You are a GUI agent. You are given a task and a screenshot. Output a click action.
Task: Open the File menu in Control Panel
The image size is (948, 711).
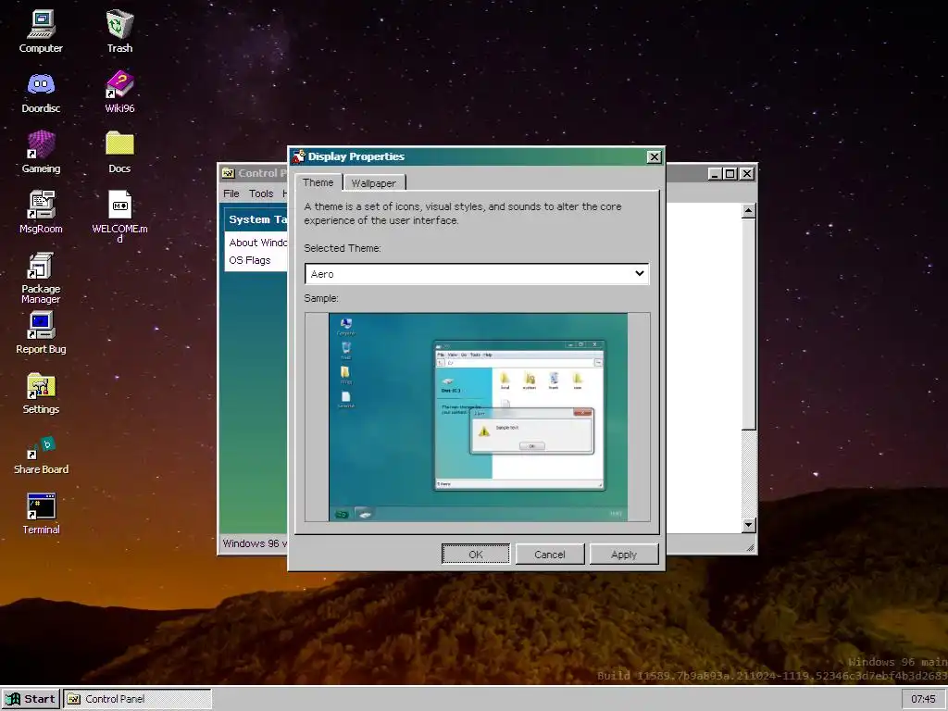(231, 193)
